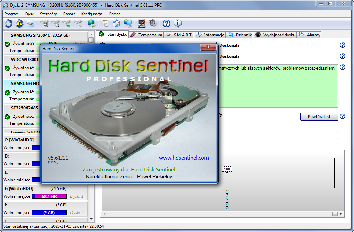Click the blue info bubble toolbar icon

pos(178,24)
